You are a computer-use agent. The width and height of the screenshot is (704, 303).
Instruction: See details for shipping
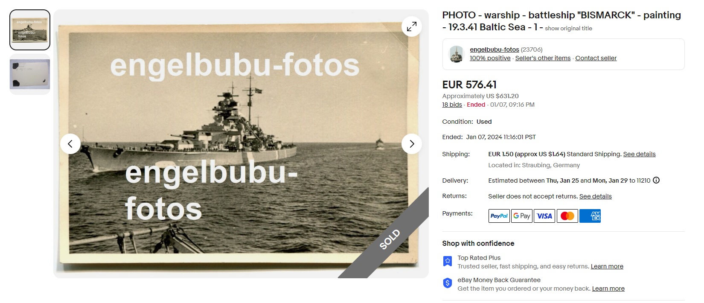(x=639, y=154)
